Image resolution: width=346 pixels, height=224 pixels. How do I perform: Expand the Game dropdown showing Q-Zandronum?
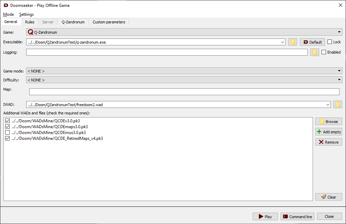(x=184, y=32)
